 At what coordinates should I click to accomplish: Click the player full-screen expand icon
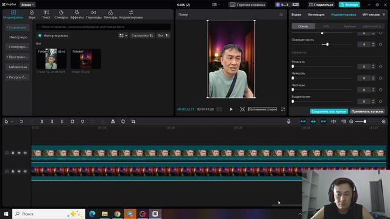click(283, 109)
